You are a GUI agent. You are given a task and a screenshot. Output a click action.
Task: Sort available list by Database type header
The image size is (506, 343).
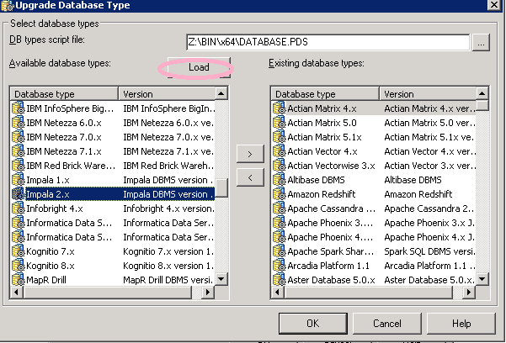[x=65, y=94]
